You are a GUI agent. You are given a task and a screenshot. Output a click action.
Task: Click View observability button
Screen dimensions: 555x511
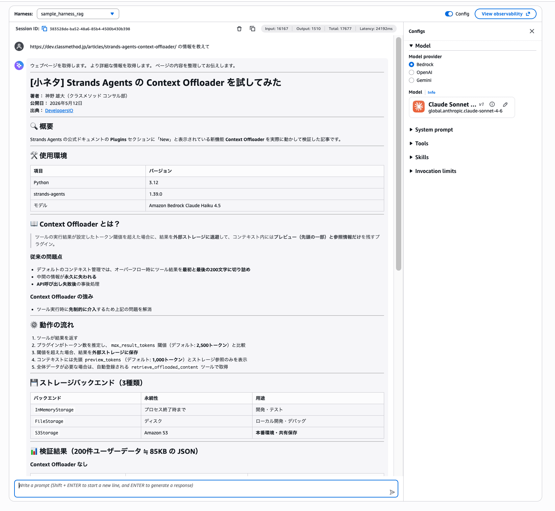[505, 14]
